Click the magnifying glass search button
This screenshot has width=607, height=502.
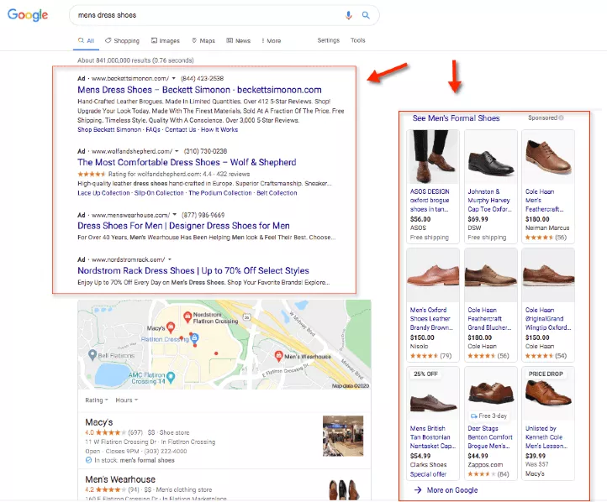point(366,15)
